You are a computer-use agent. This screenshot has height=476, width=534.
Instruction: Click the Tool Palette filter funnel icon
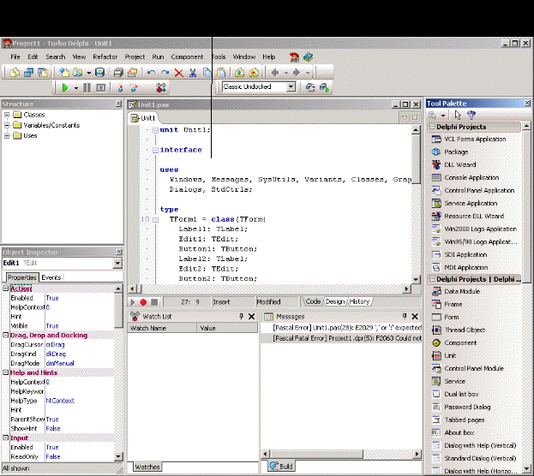coord(471,115)
